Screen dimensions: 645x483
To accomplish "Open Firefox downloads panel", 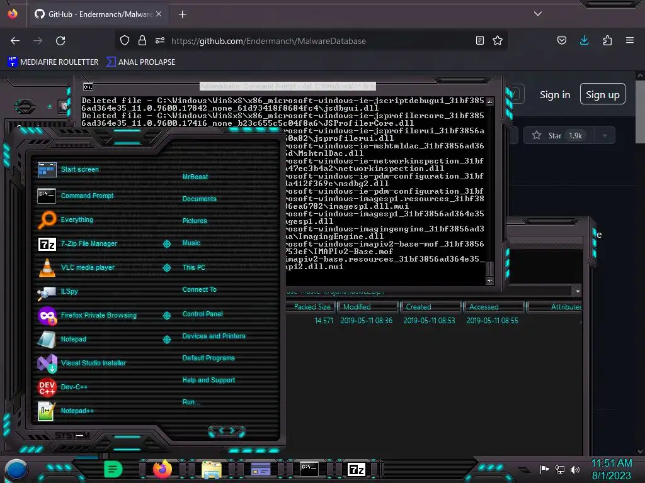I will (x=584, y=41).
